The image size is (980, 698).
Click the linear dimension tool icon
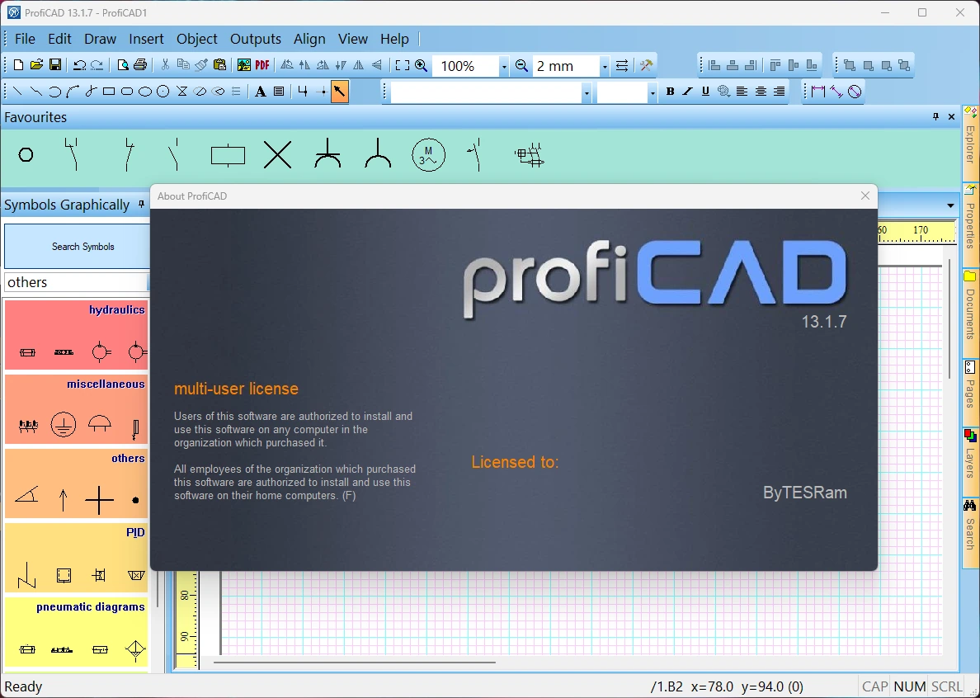818,92
